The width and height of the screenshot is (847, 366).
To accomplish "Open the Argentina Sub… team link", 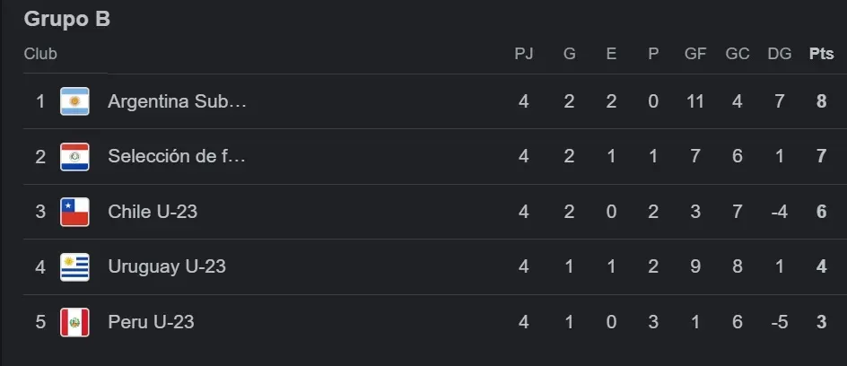I will click(x=177, y=101).
